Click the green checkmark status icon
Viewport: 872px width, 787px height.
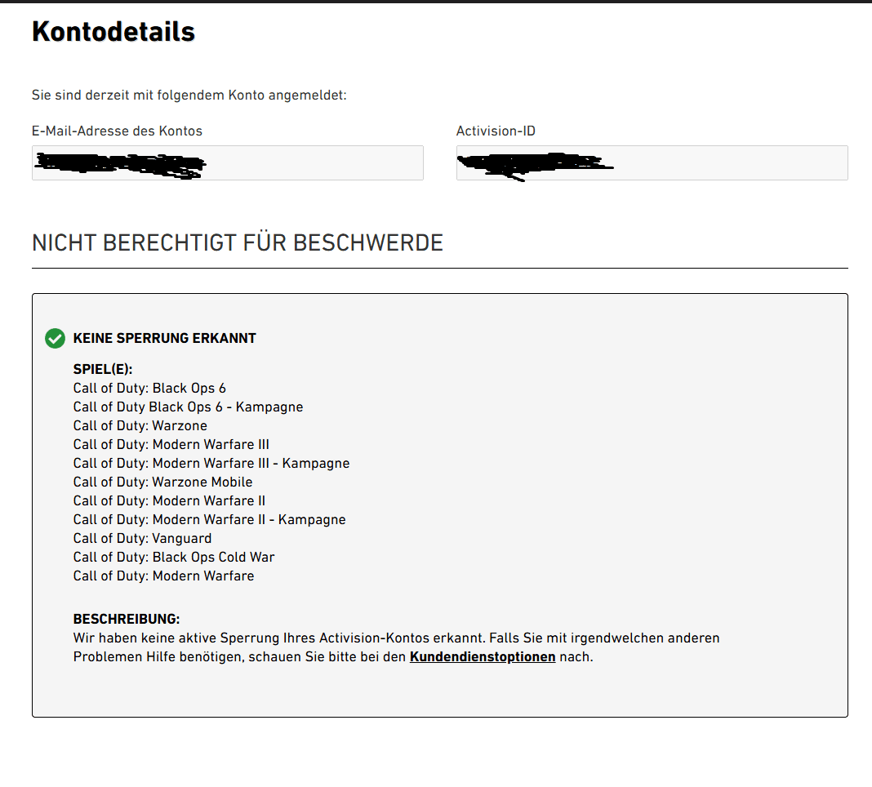coord(55,338)
